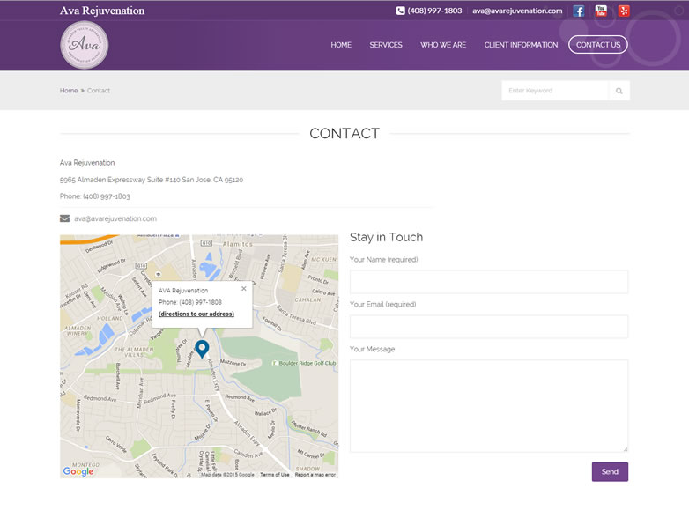Open the SERVICES menu item
This screenshot has height=525, width=689.
tap(386, 45)
